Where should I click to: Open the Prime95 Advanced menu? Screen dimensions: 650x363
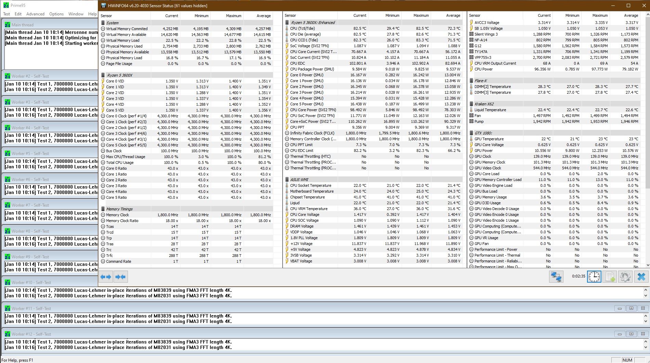[35, 14]
